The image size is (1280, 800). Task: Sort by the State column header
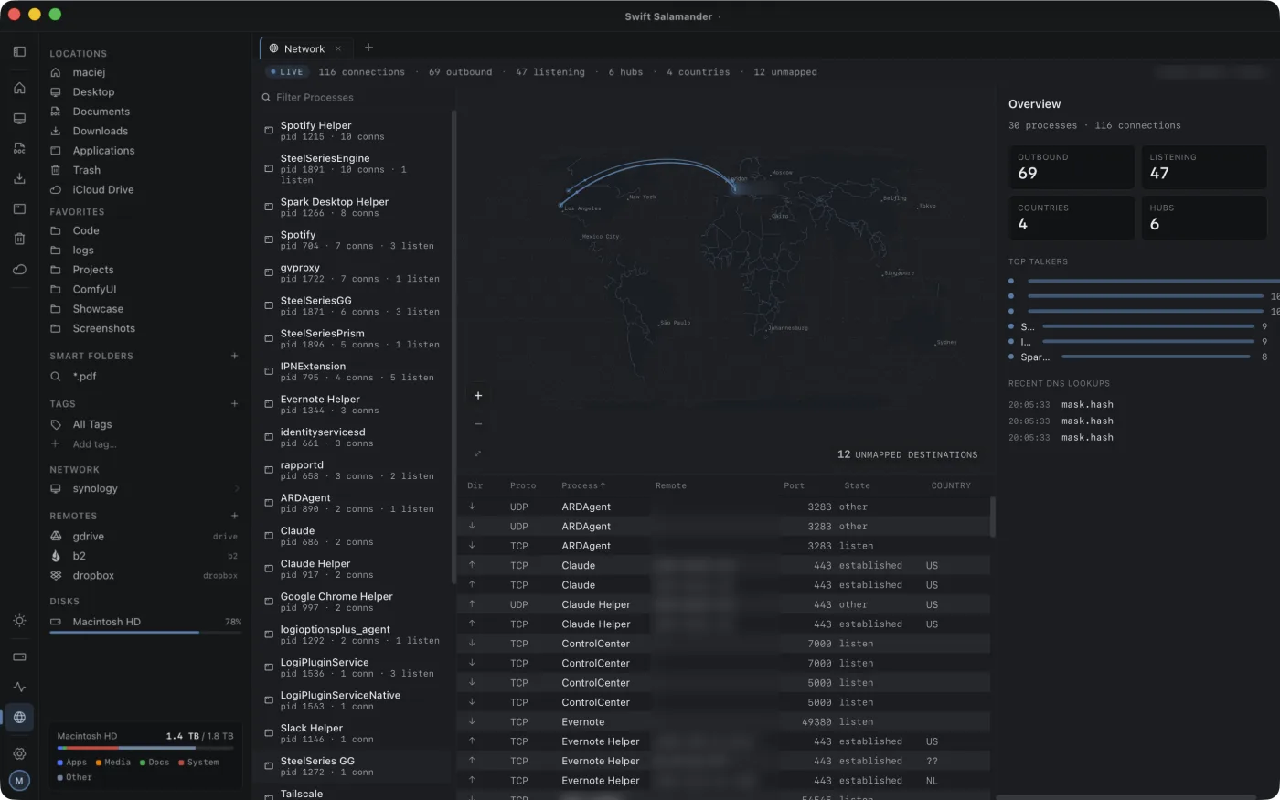[857, 485]
